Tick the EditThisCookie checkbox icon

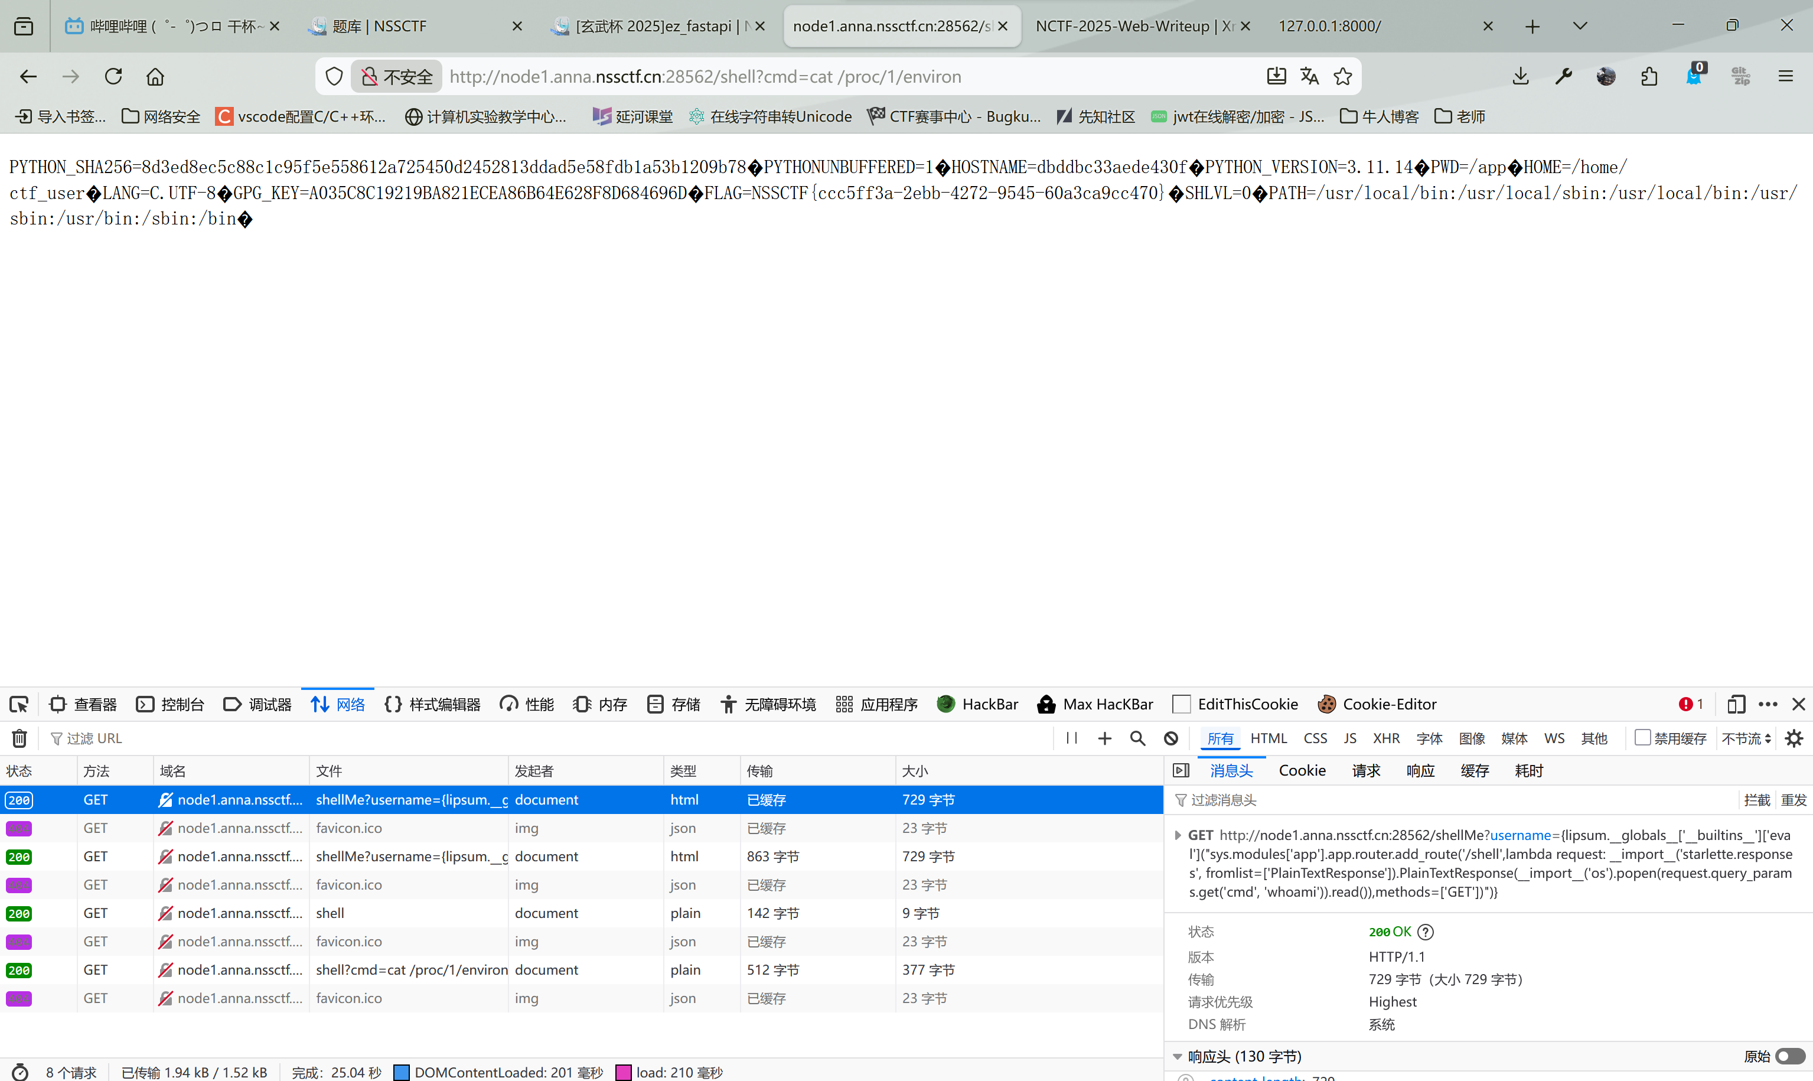(x=1181, y=704)
